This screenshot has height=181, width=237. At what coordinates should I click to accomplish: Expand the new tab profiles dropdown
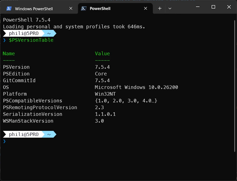(x=170, y=8)
